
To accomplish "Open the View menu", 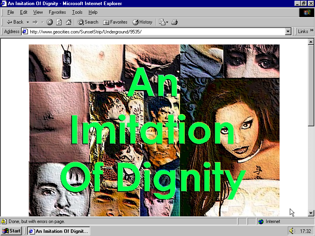I will (x=38, y=12).
